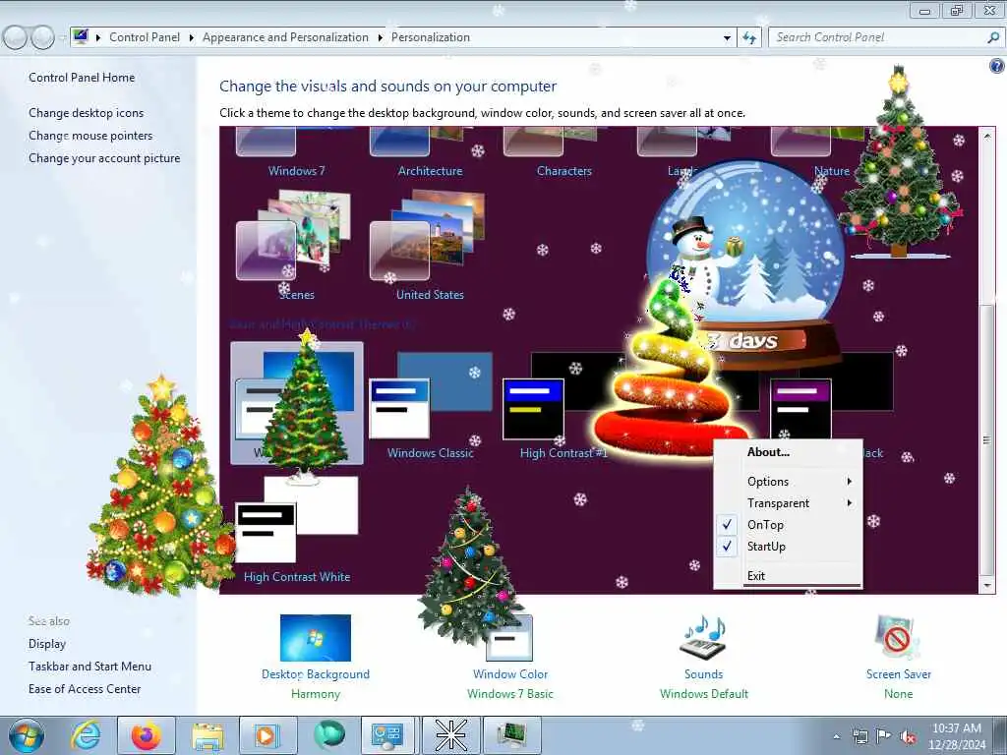Open Change your account picture link

tap(104, 158)
